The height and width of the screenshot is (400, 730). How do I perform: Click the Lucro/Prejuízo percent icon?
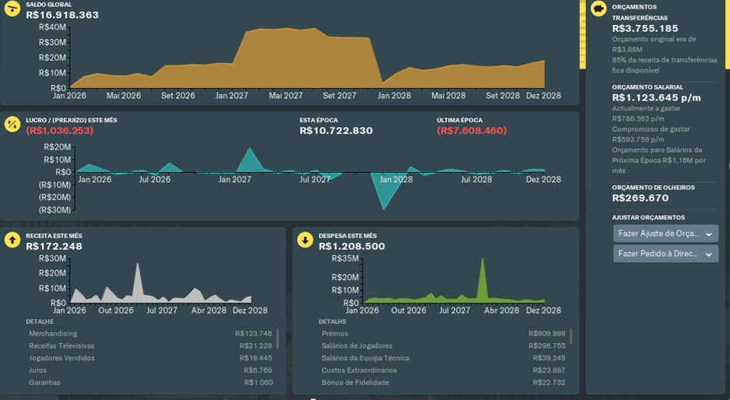tap(12, 125)
